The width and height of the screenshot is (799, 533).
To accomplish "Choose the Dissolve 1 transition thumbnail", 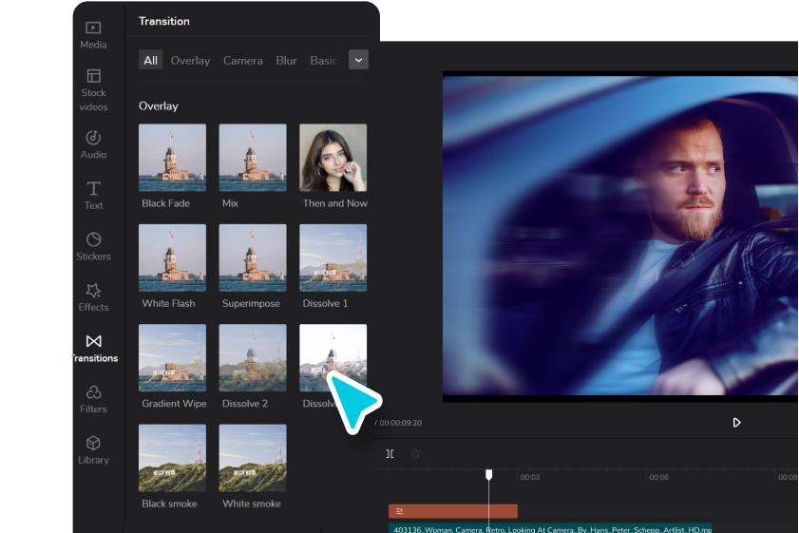I will click(x=333, y=257).
